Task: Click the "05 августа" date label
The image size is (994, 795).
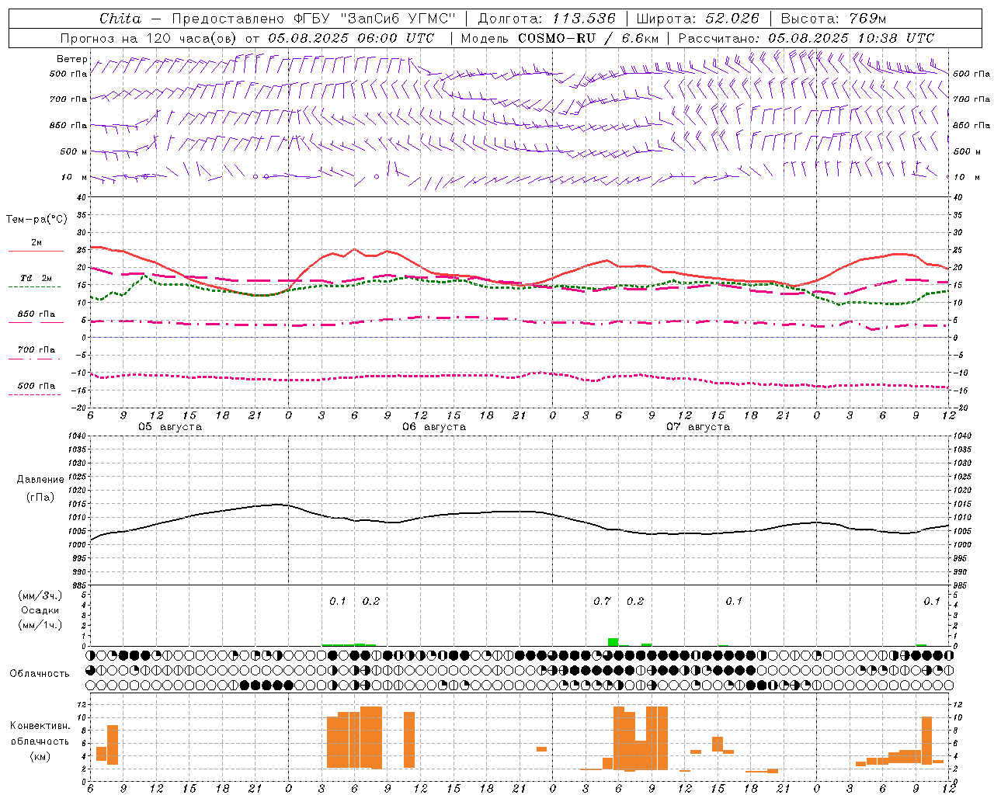Action: click(170, 427)
